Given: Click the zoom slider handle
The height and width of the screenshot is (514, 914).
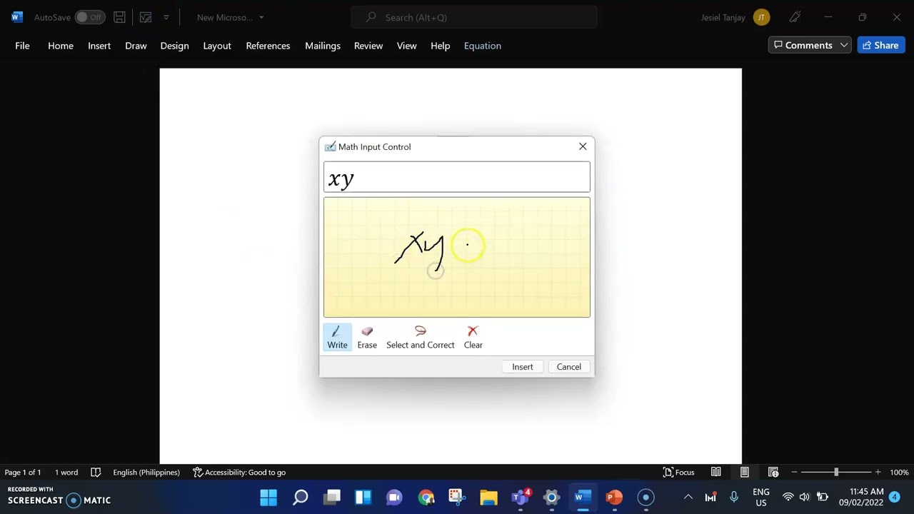Looking at the screenshot, I should 836,473.
